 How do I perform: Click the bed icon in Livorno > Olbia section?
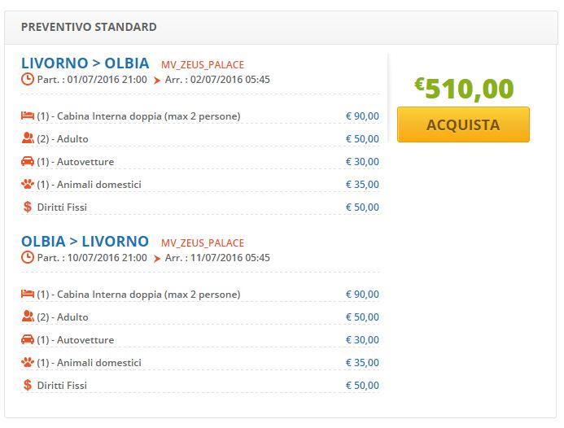click(28, 116)
